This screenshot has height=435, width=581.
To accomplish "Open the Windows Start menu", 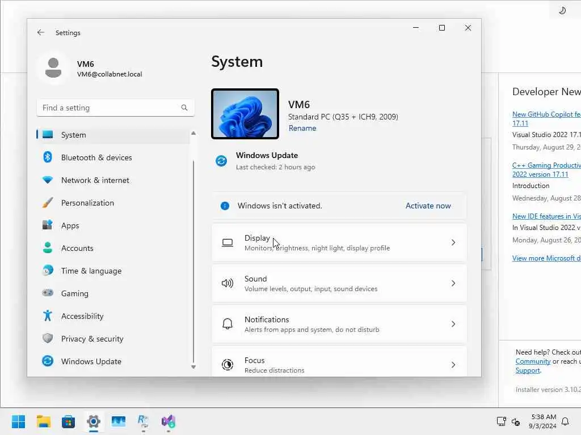I will [x=18, y=421].
